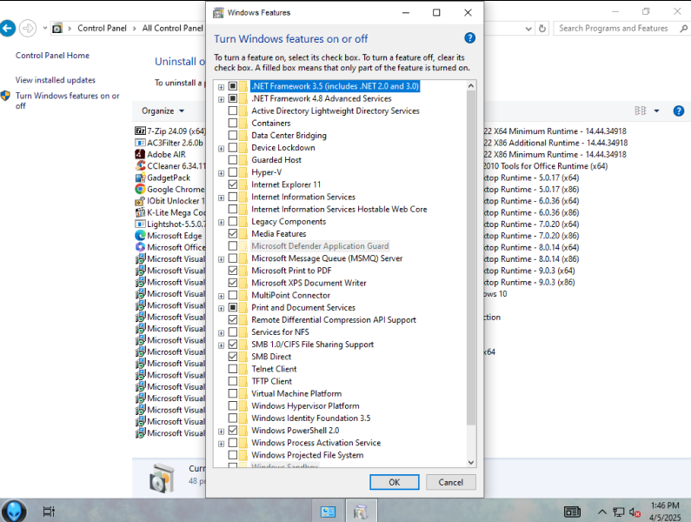Open the address bar history dropdown

528,29
